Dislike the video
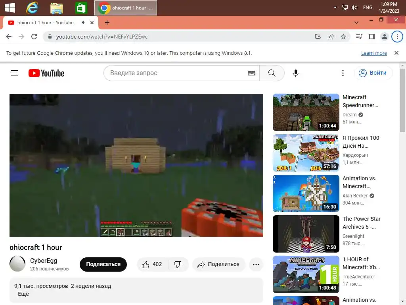Viewport: 406px width, 305px height. (x=178, y=264)
